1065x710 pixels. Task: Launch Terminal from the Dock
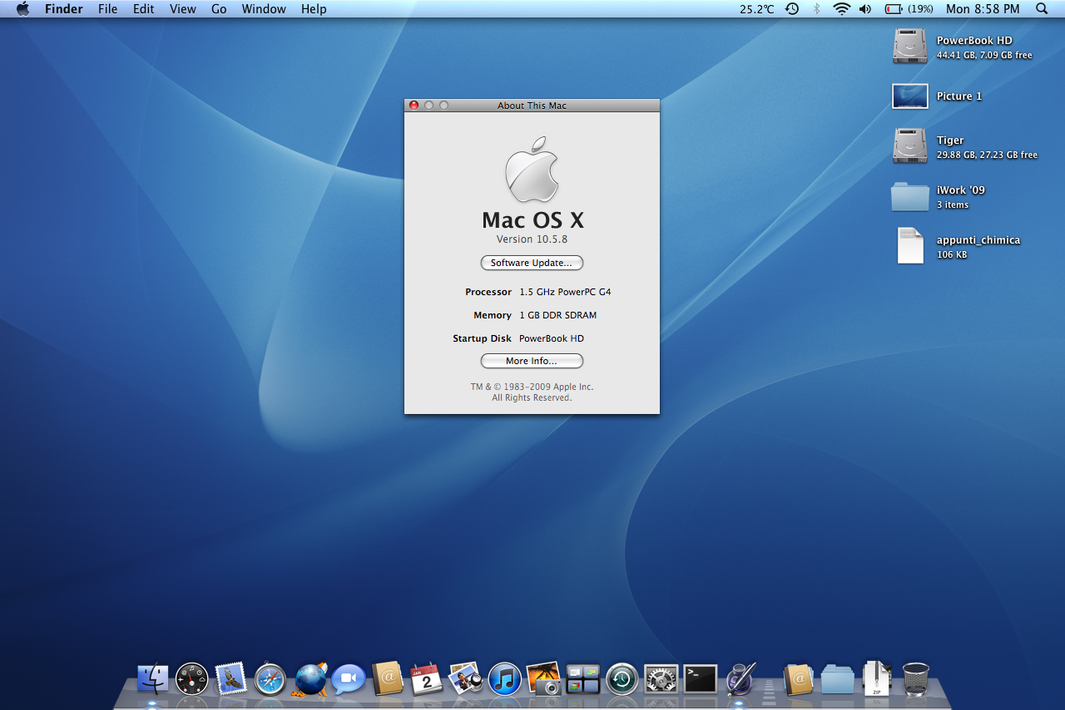click(700, 679)
